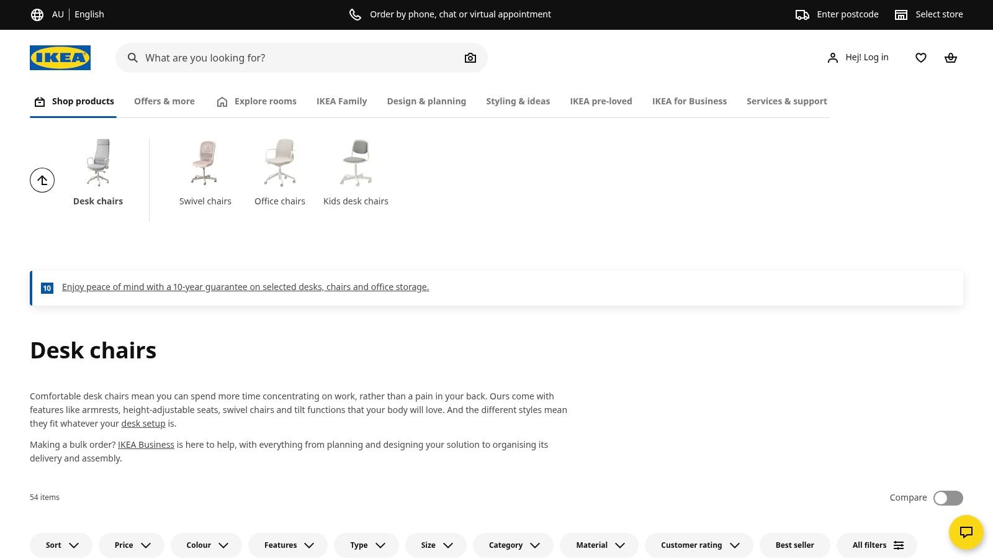Click the All filters sliders icon
Image resolution: width=993 pixels, height=559 pixels.
[x=899, y=545]
